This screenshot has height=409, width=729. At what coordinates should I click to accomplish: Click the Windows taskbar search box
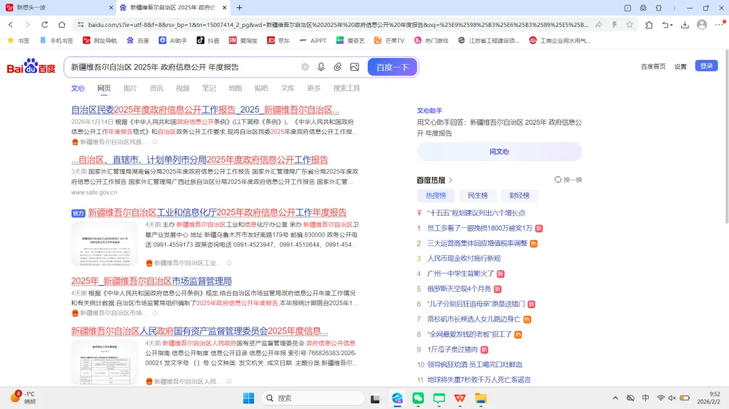point(313,398)
